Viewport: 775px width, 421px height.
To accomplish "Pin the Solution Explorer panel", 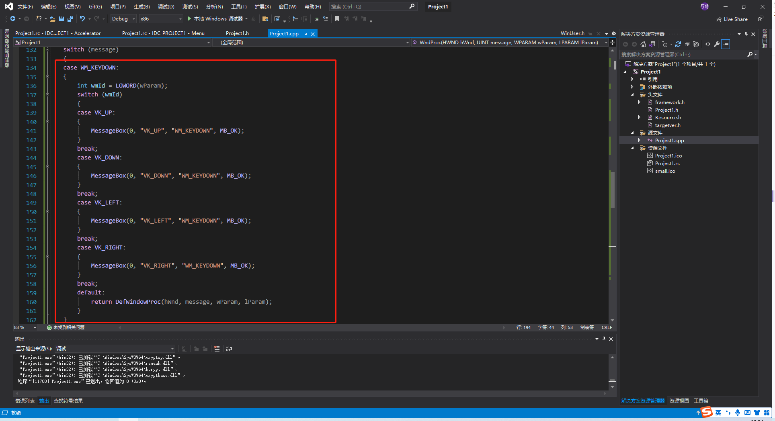I will click(746, 34).
